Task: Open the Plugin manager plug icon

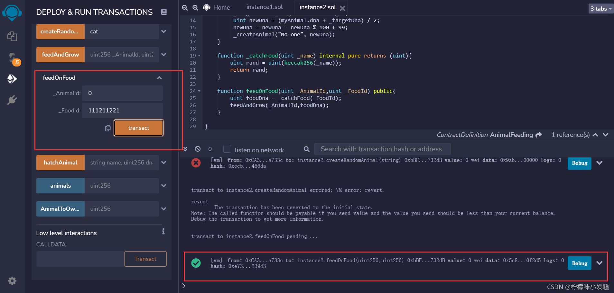Action: tap(12, 100)
